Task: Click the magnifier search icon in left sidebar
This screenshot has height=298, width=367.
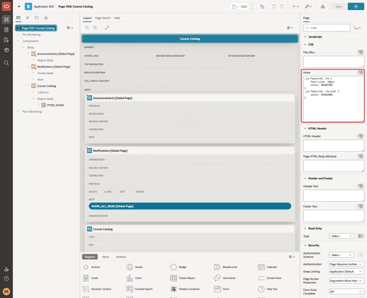Action: click(6, 63)
